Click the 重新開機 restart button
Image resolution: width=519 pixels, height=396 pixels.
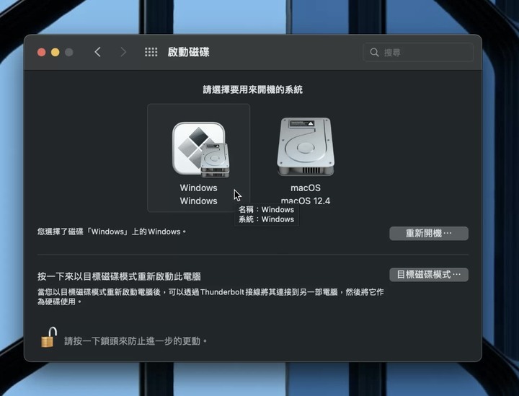tap(429, 234)
